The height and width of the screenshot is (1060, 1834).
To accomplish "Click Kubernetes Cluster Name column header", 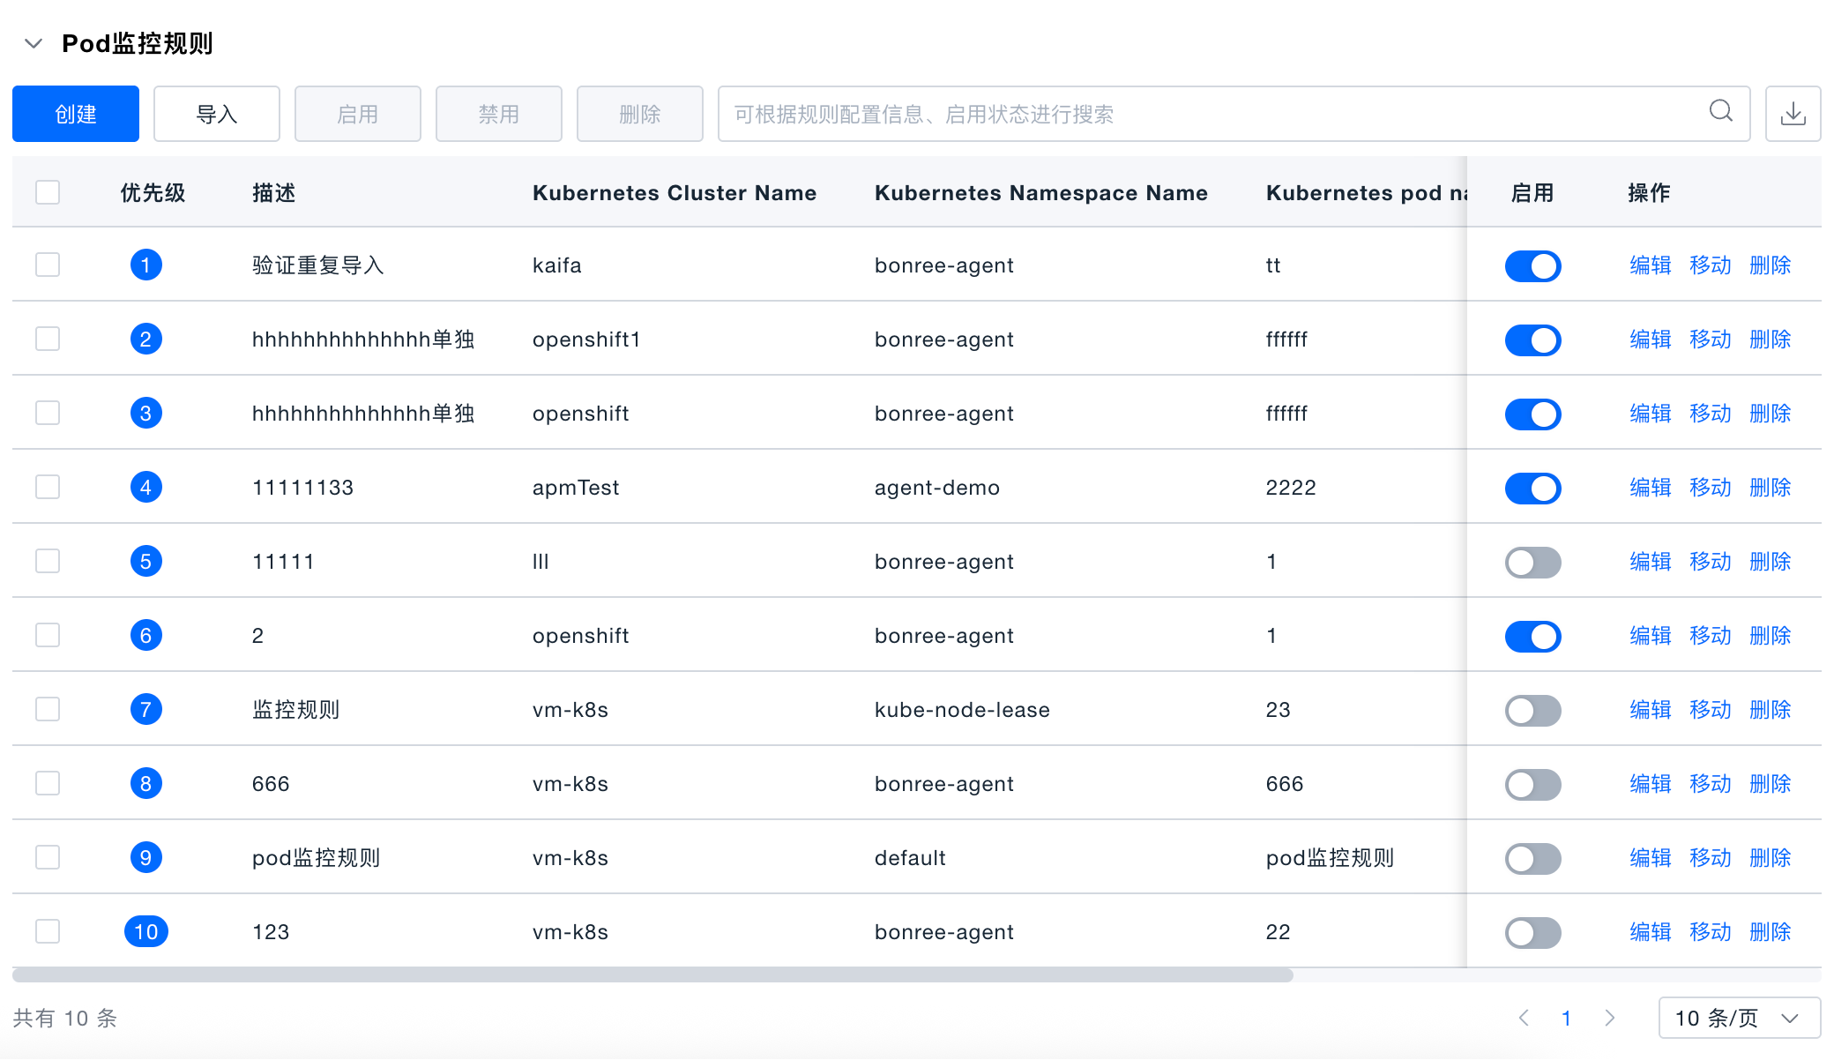I will 675,192.
